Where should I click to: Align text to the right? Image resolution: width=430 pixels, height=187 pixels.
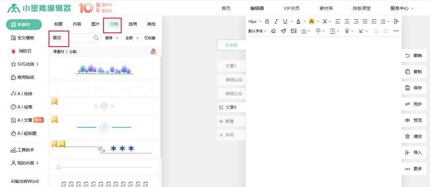tap(356, 21)
